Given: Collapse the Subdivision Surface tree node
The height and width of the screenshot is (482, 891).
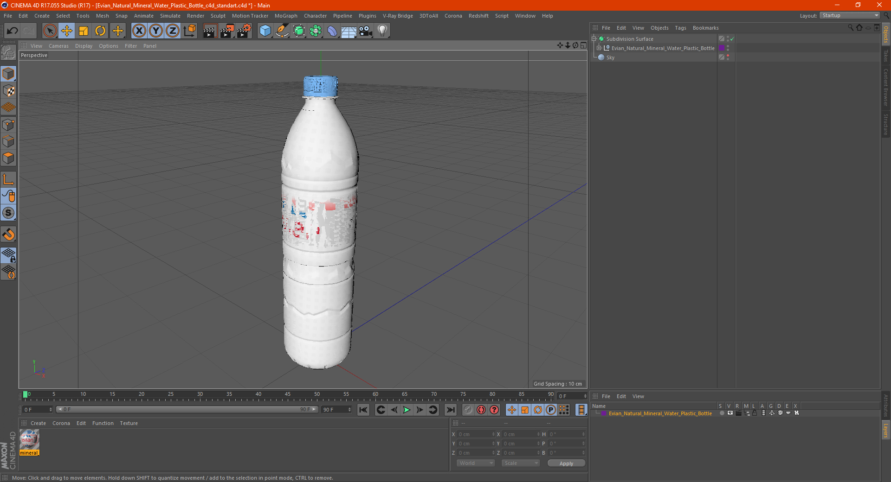Looking at the screenshot, I should tap(594, 39).
